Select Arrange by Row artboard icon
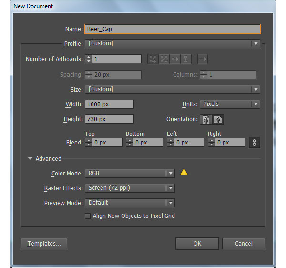 point(175,59)
